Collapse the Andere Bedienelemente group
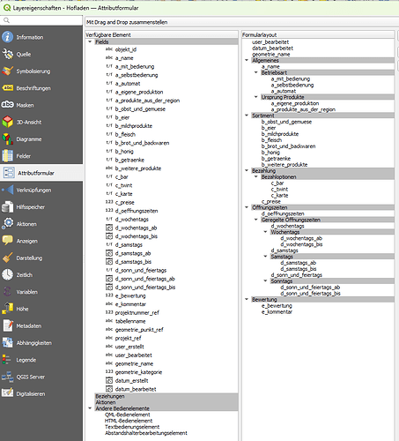The height and width of the screenshot is (441, 399). click(x=90, y=408)
